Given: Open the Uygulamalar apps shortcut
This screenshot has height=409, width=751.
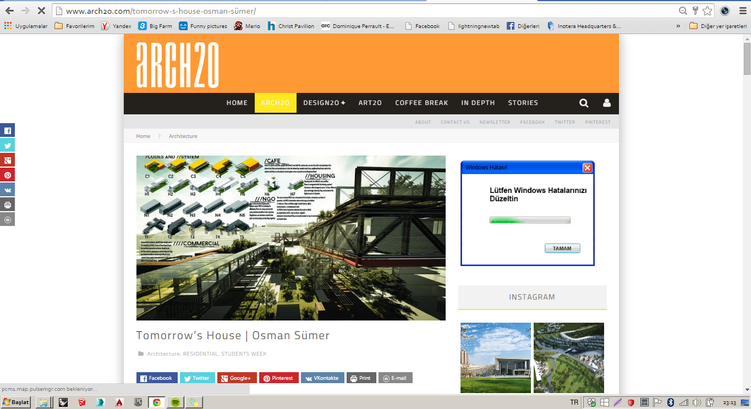Looking at the screenshot, I should [26, 26].
